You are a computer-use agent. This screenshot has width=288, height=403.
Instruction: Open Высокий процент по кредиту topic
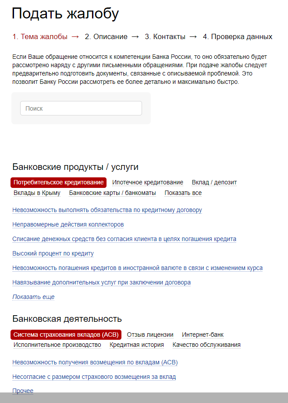pos(53,253)
